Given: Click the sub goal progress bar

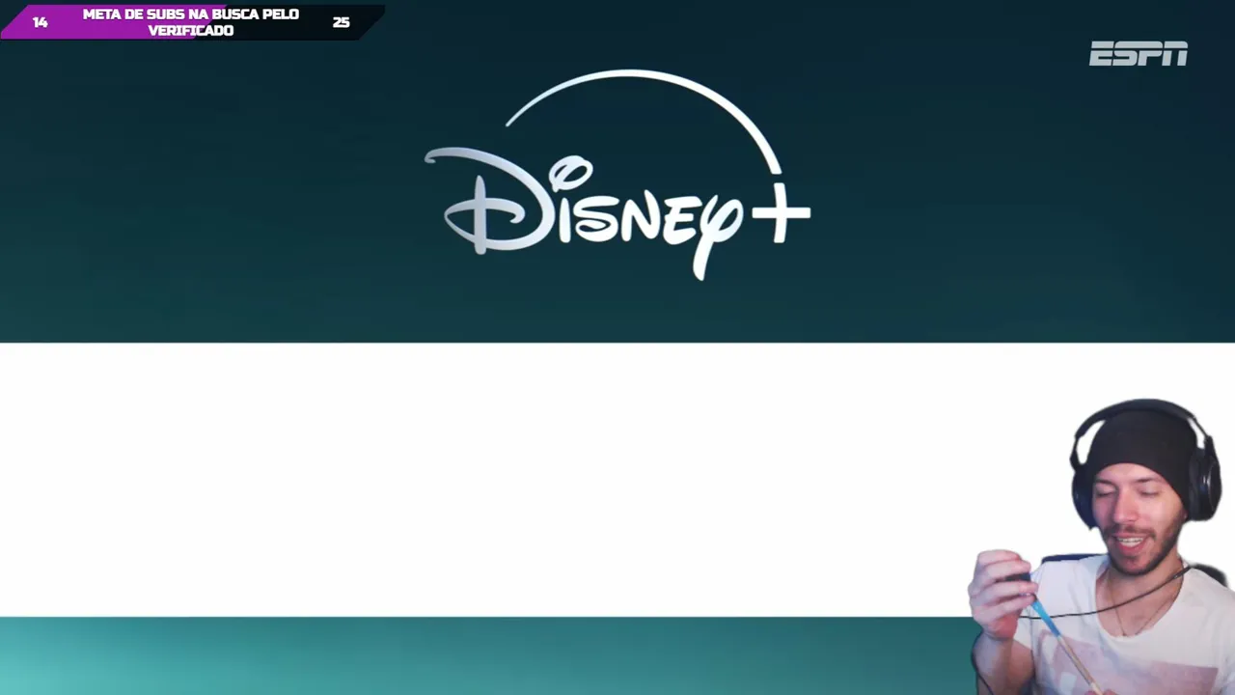Looking at the screenshot, I should (x=192, y=22).
